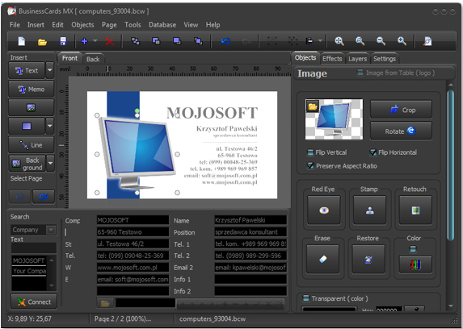Expand the Background dropdown arrow

click(50, 163)
